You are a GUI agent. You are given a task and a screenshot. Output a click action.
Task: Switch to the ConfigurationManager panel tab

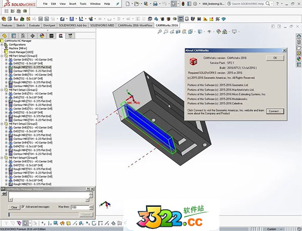click(23, 36)
